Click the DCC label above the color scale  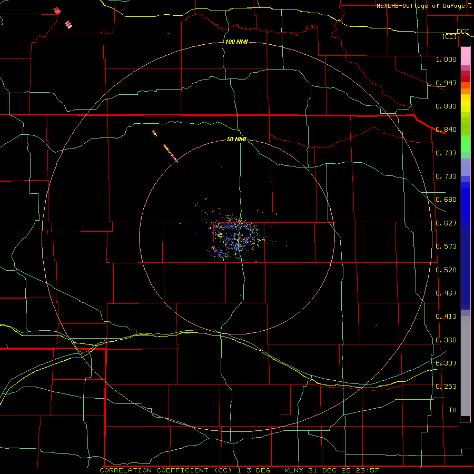tap(462, 31)
